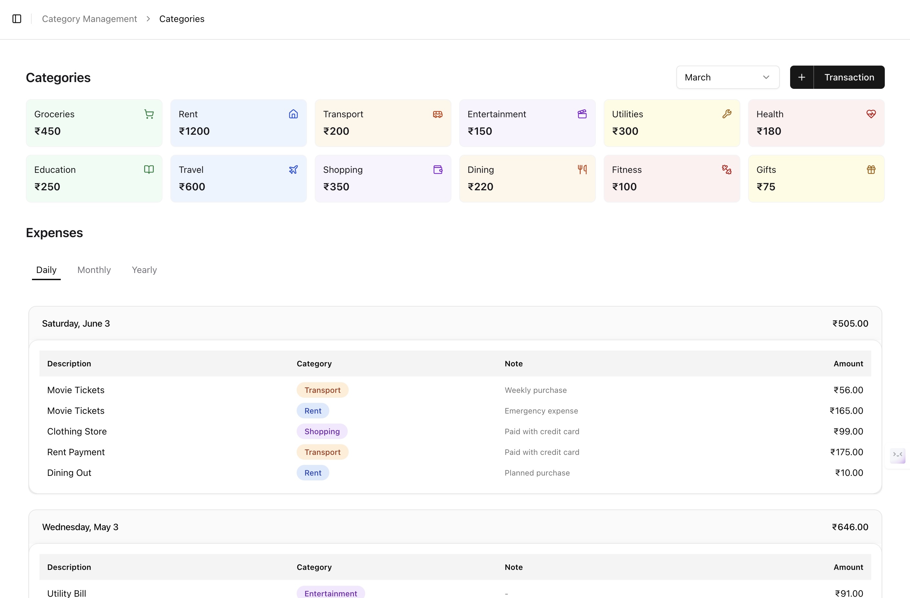Click the film icon on Entertainment card
The width and height of the screenshot is (910, 598).
[582, 114]
